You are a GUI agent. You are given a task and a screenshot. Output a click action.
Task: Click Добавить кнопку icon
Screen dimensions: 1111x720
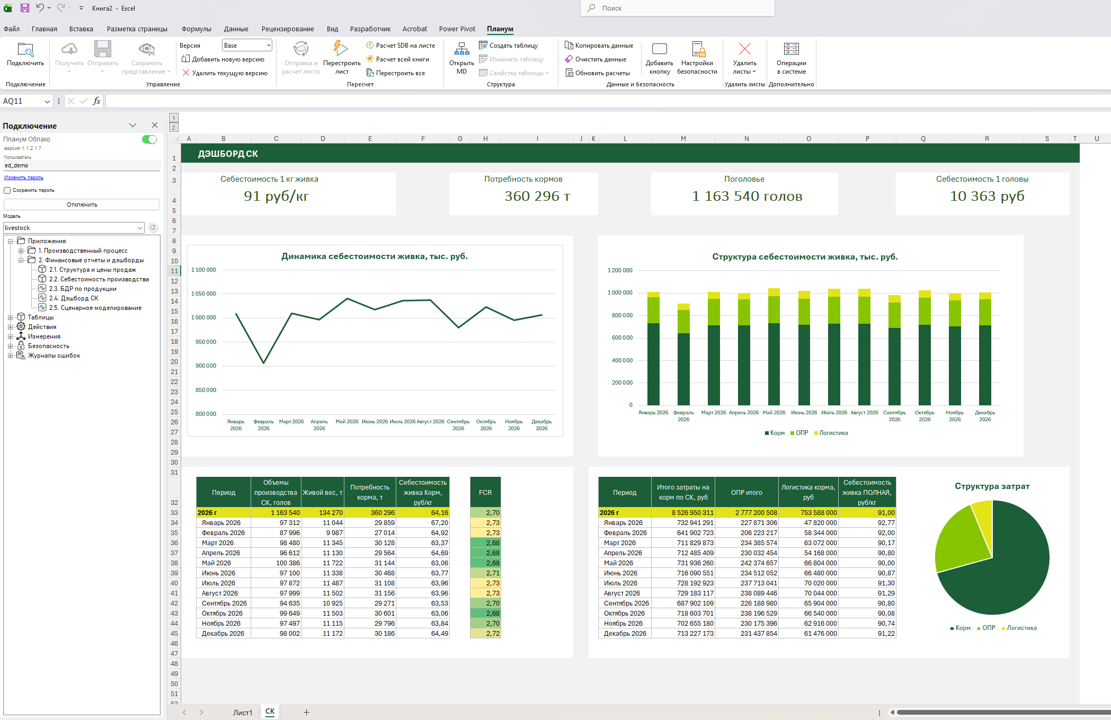tap(659, 50)
